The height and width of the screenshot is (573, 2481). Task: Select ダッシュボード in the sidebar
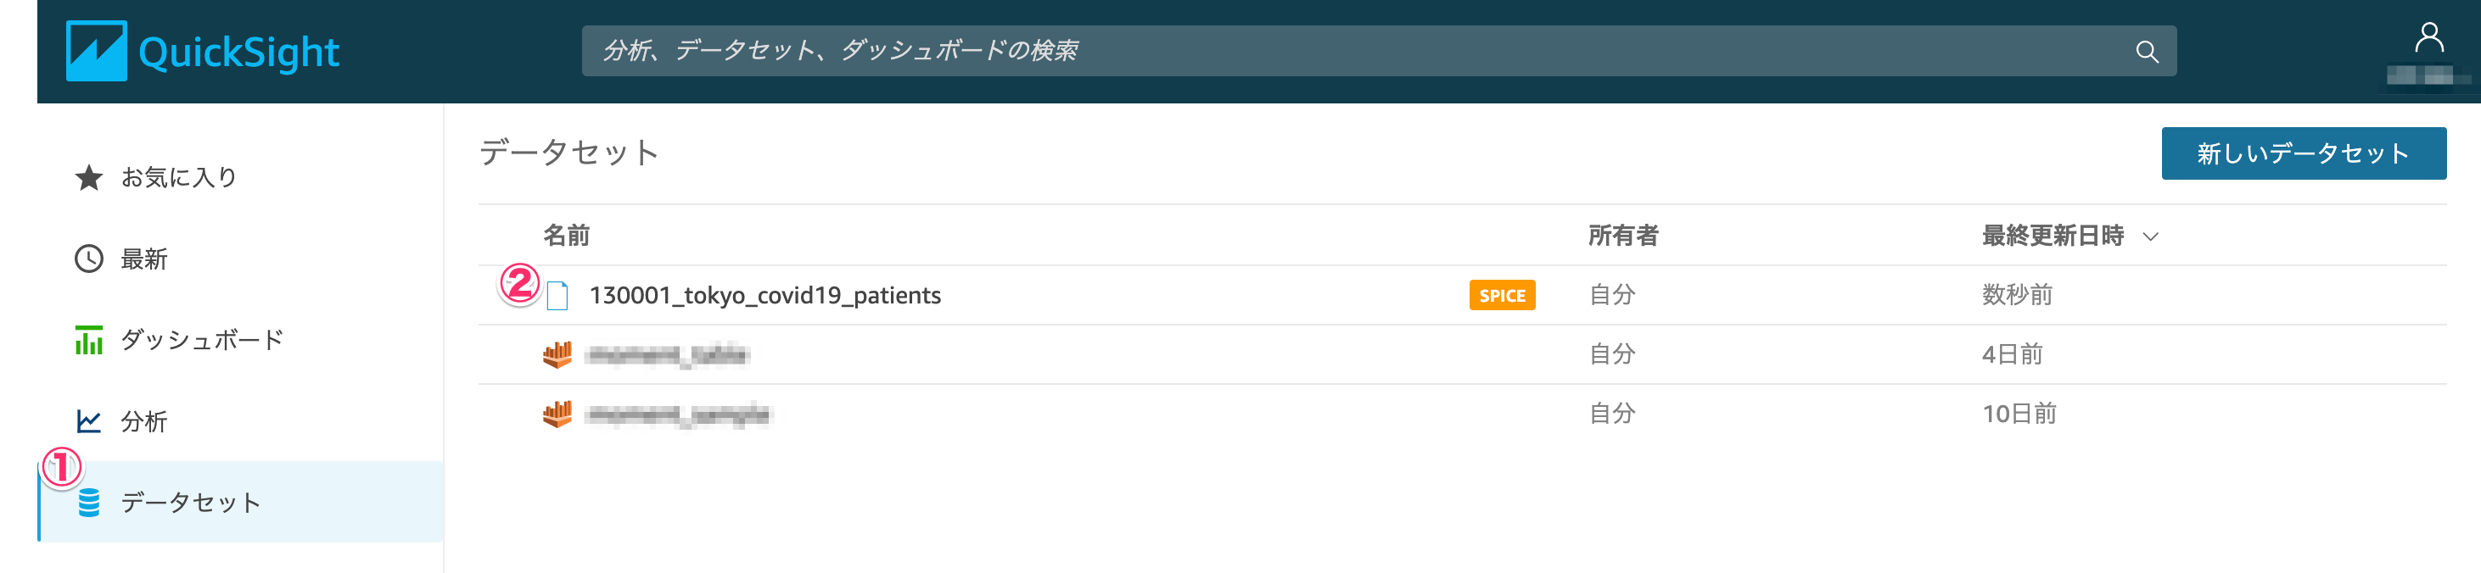pos(202,341)
